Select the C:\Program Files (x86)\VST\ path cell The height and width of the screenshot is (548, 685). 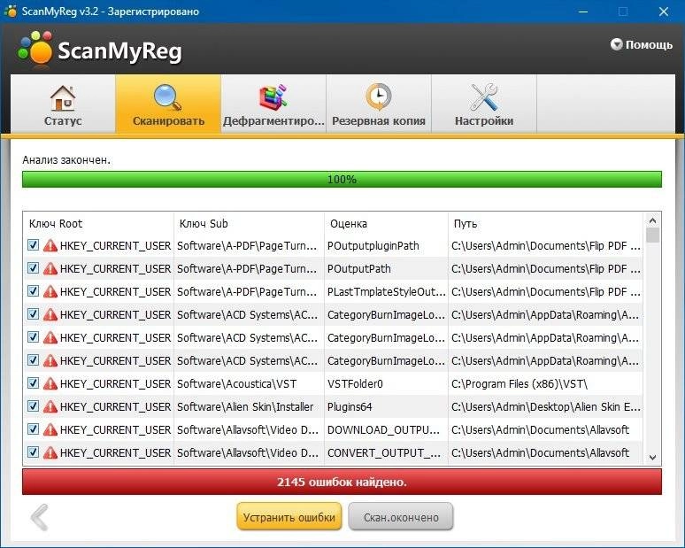[x=546, y=383]
